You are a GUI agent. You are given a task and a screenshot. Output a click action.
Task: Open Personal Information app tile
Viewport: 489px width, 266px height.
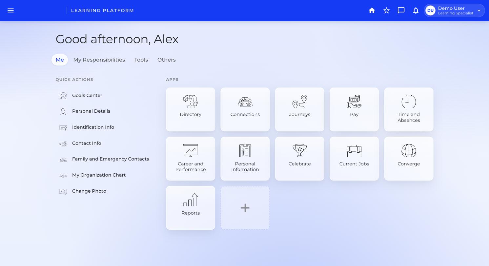(245, 159)
